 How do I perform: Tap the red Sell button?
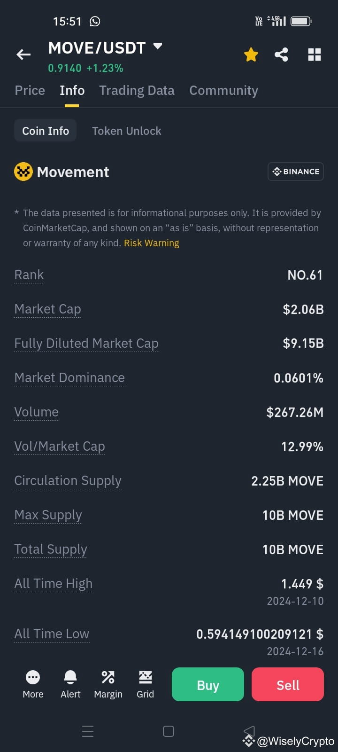coord(288,684)
